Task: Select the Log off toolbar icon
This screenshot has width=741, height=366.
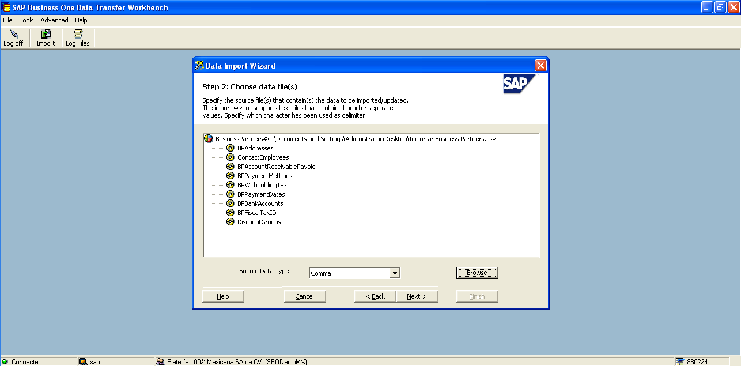Action: pyautogui.click(x=14, y=37)
